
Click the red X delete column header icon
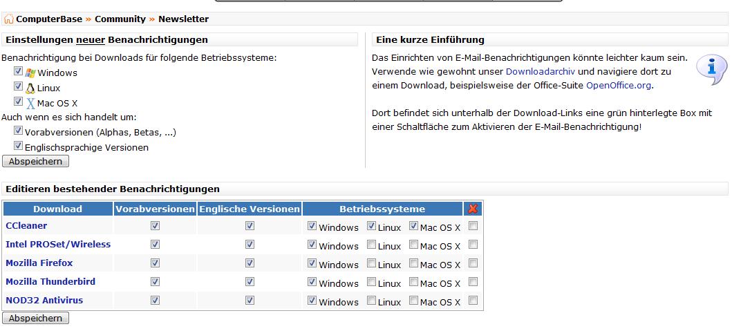coord(473,209)
